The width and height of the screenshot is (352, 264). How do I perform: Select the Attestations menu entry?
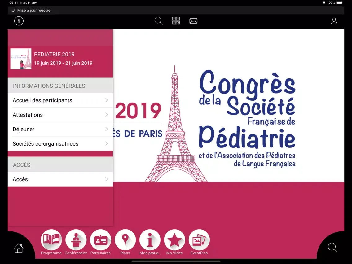60,115
